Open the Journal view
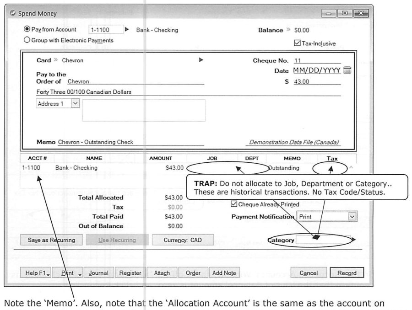Viewport: 412px width, 310px height. (98, 273)
